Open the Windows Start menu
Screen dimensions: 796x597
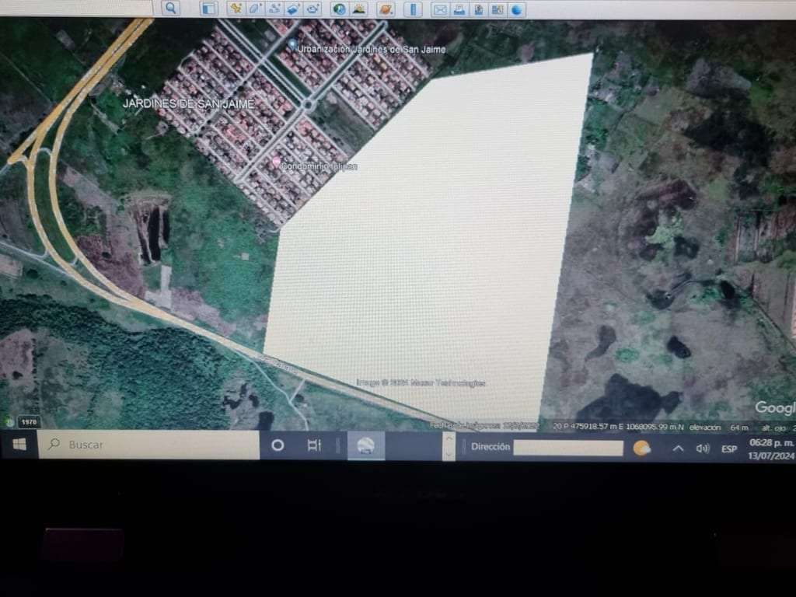[x=19, y=445]
